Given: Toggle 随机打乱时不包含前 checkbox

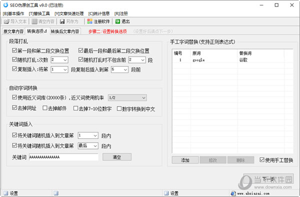Looking at the screenshot, I should [x=80, y=59].
